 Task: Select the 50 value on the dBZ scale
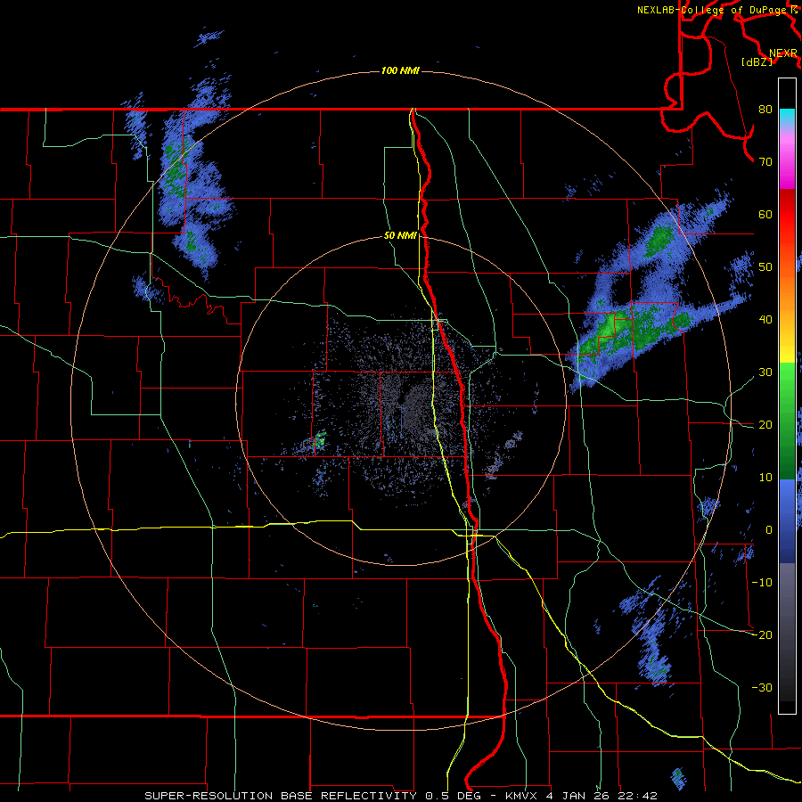coord(765,267)
